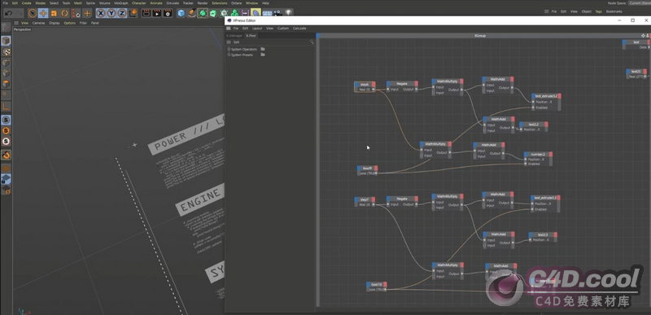The height and width of the screenshot is (315, 651).
Task: Click Render to Picture Viewer icon
Action: click(x=157, y=13)
